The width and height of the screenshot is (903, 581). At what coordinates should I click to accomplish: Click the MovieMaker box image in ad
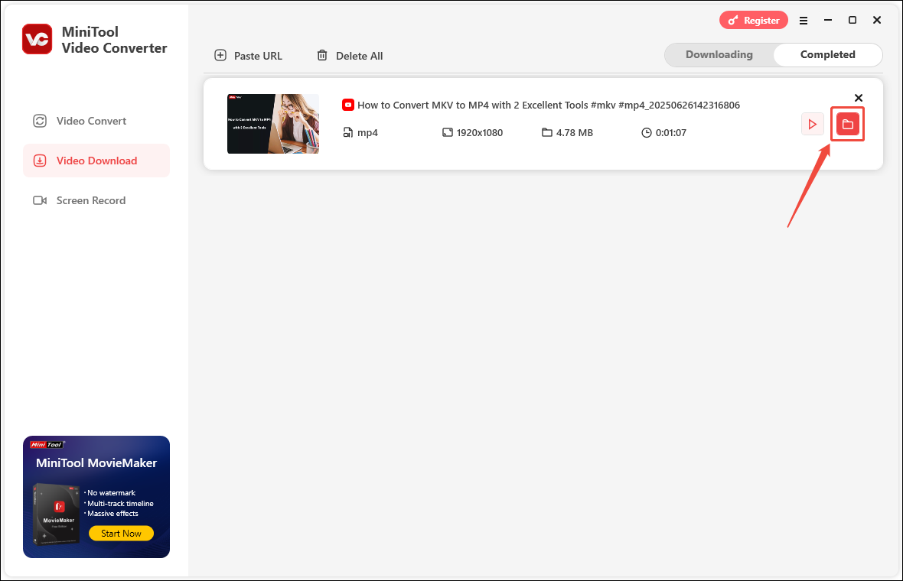[x=57, y=514]
